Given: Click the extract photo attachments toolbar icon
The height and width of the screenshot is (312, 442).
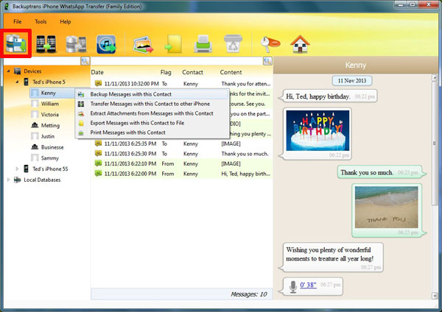Looking at the screenshot, I should click(x=143, y=44).
